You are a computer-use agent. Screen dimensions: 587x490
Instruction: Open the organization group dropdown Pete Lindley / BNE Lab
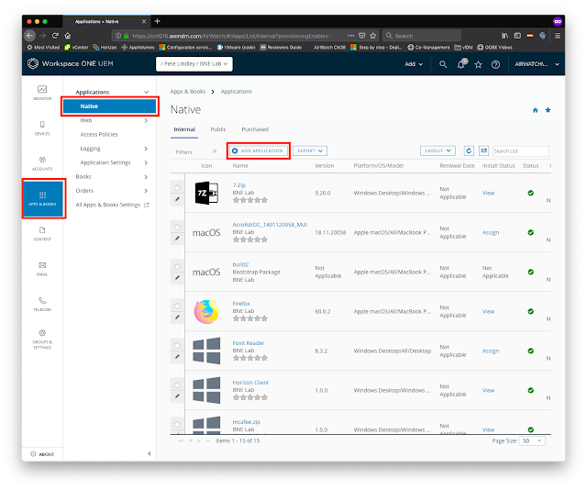[x=194, y=63]
